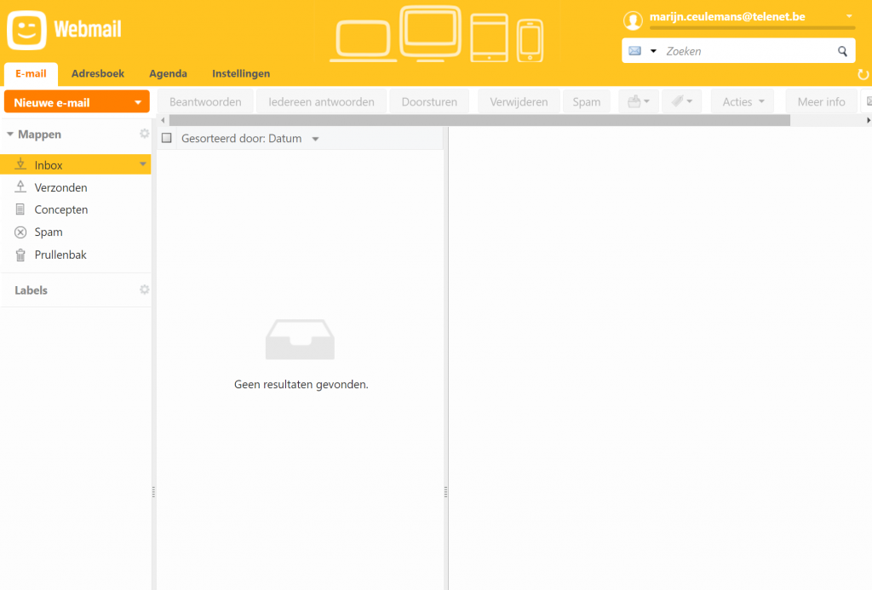Open the Agenda tab

point(168,74)
